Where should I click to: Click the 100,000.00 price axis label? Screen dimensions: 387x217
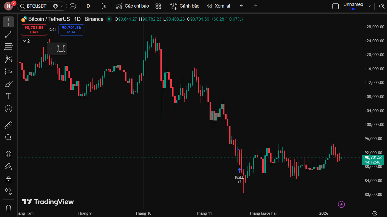(x=374, y=125)
